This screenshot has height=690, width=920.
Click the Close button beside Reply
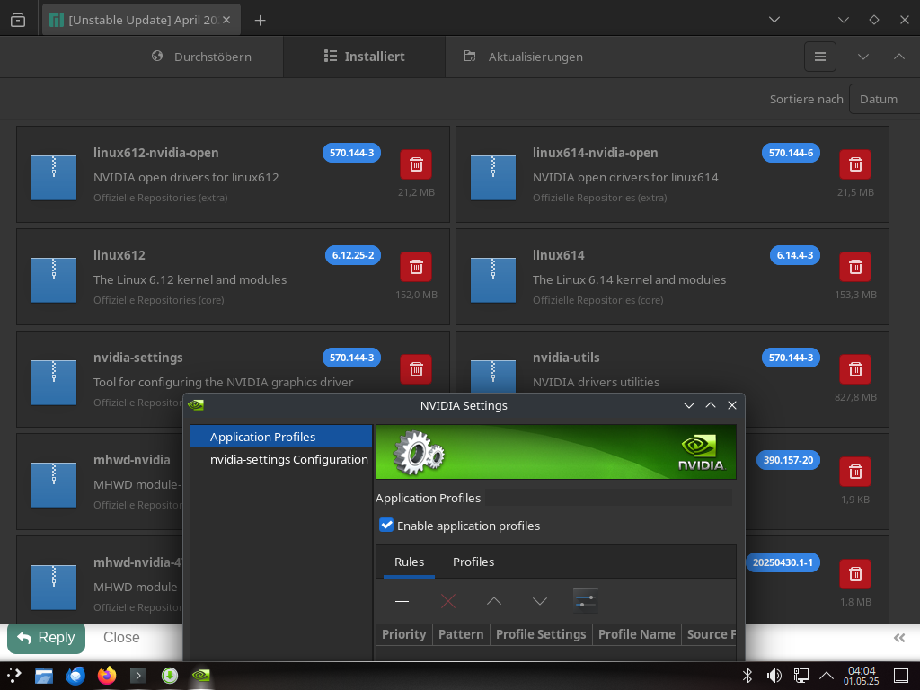click(121, 638)
